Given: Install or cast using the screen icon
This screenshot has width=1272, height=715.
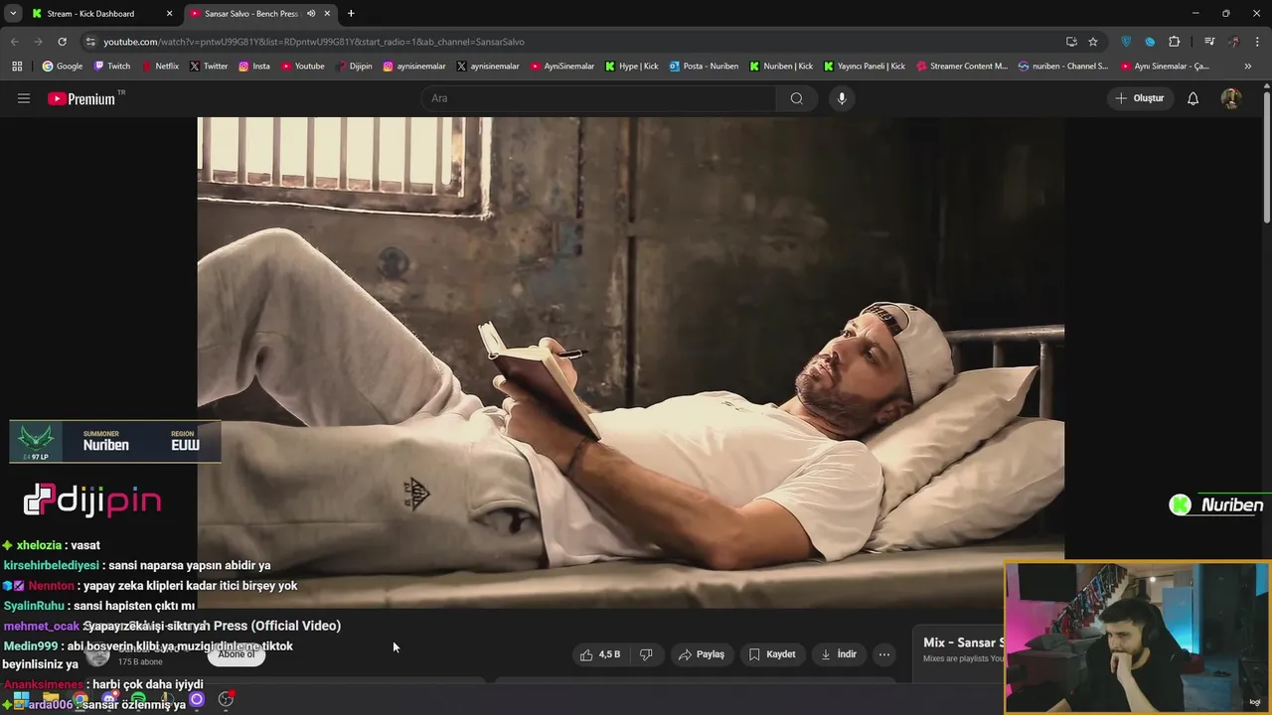Looking at the screenshot, I should point(1071,42).
